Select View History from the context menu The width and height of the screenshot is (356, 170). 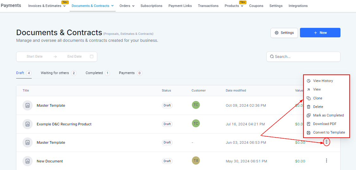click(x=323, y=81)
